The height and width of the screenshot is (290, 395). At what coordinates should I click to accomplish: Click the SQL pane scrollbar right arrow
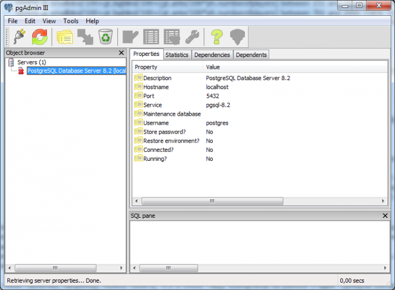(385, 268)
